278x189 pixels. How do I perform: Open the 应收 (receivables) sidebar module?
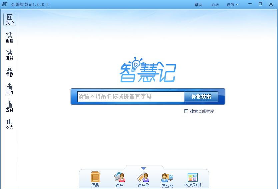10,89
